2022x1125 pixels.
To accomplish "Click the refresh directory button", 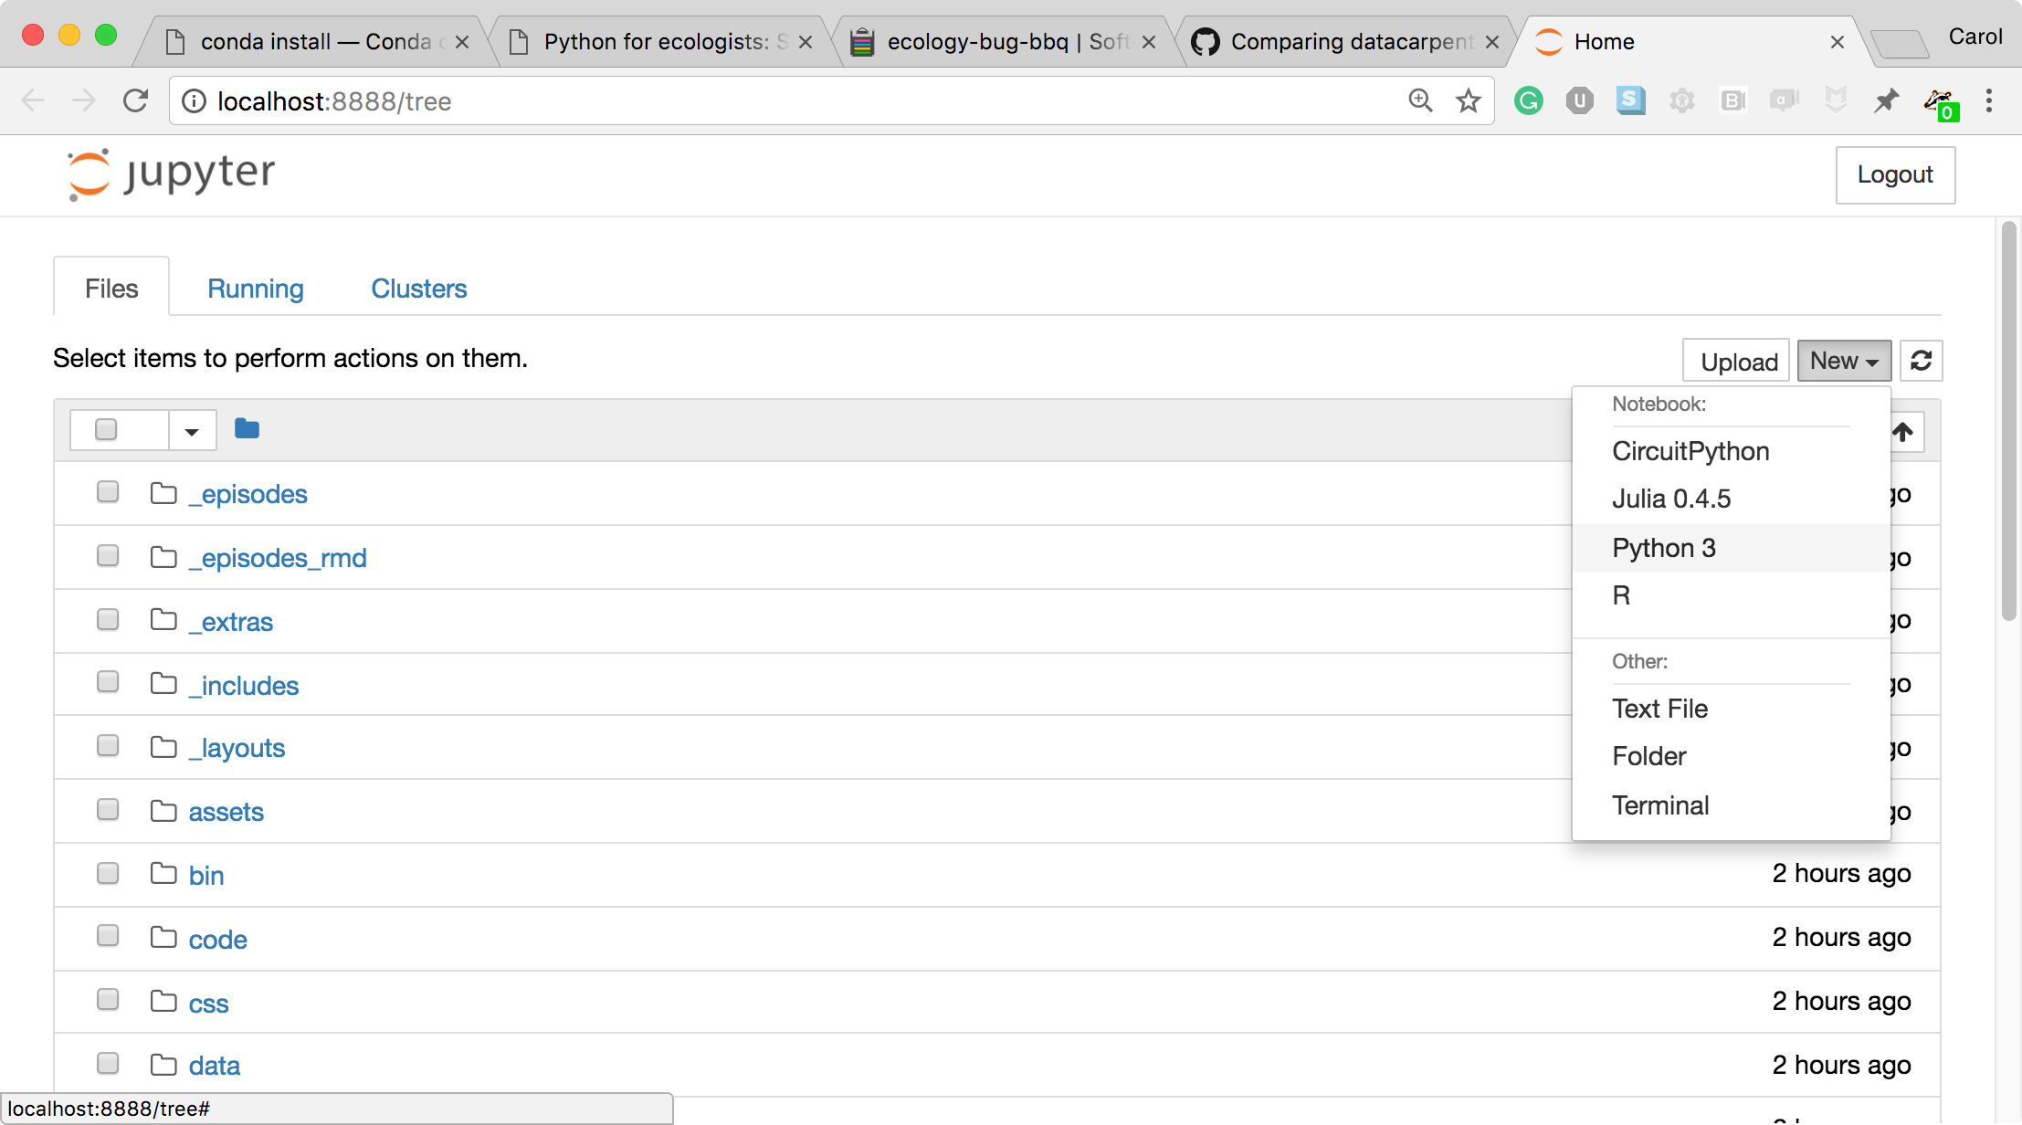I will [1922, 360].
